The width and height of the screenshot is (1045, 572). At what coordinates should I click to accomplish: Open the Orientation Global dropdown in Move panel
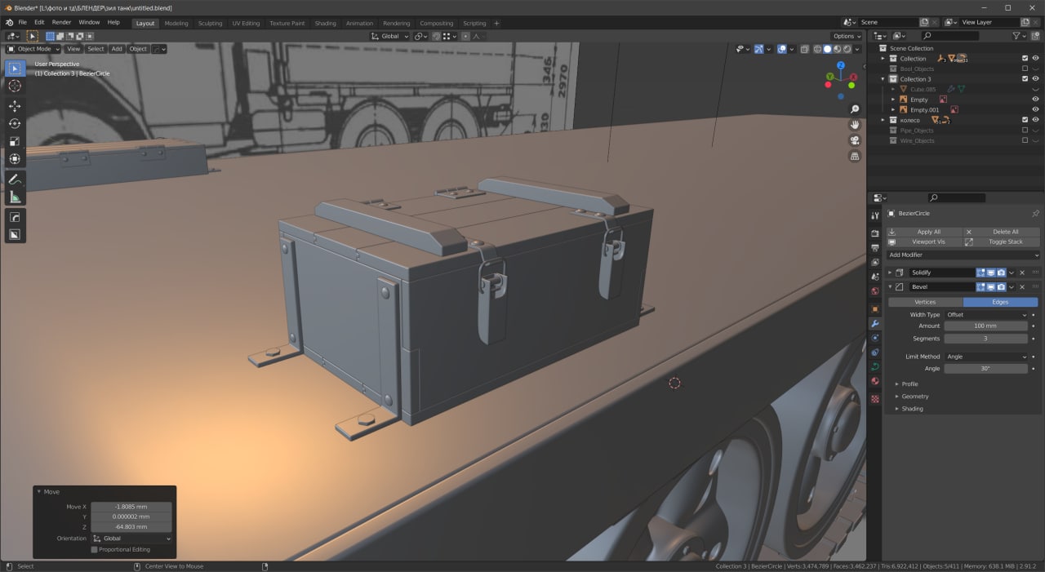click(132, 539)
